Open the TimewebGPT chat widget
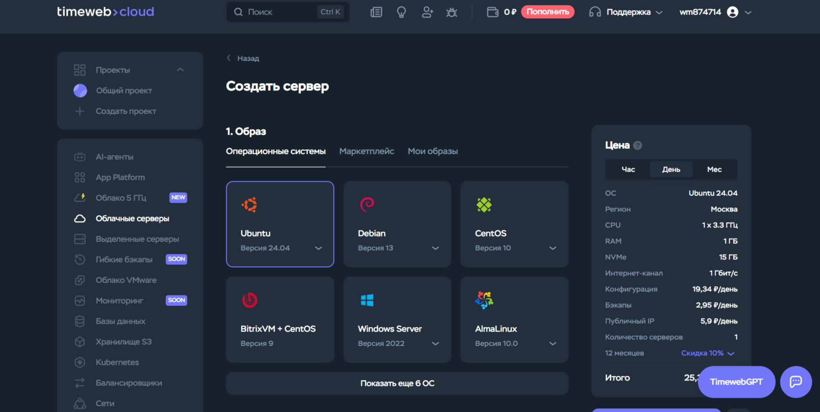Screen dimensions: 820x412 (736, 382)
